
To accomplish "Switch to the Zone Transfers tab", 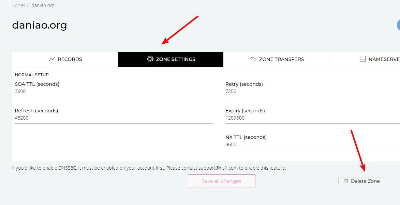I will coord(276,59).
